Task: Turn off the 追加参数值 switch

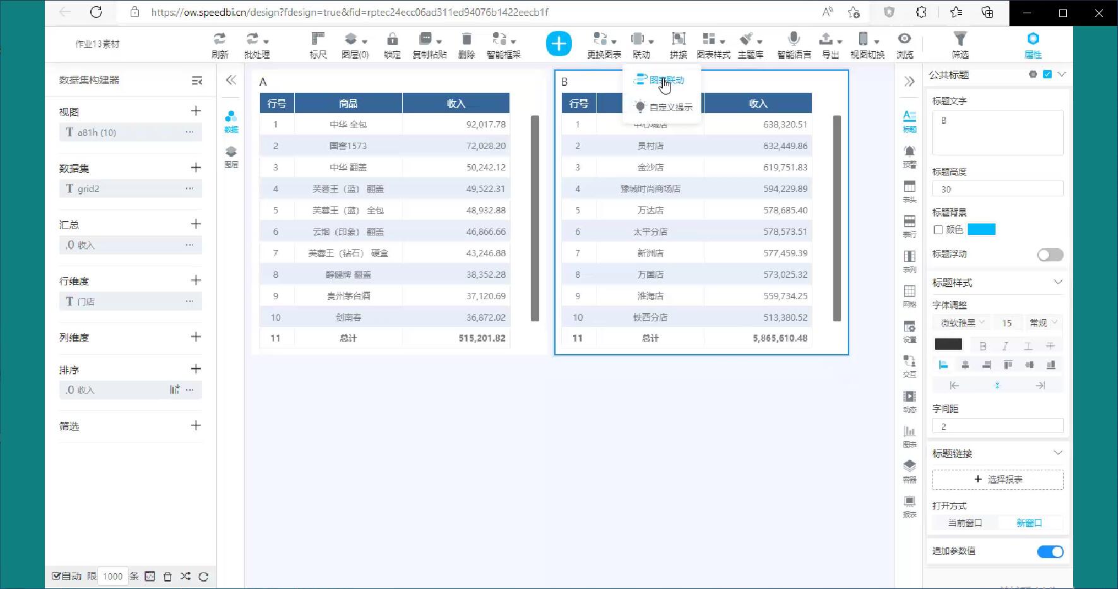Action: point(1050,552)
